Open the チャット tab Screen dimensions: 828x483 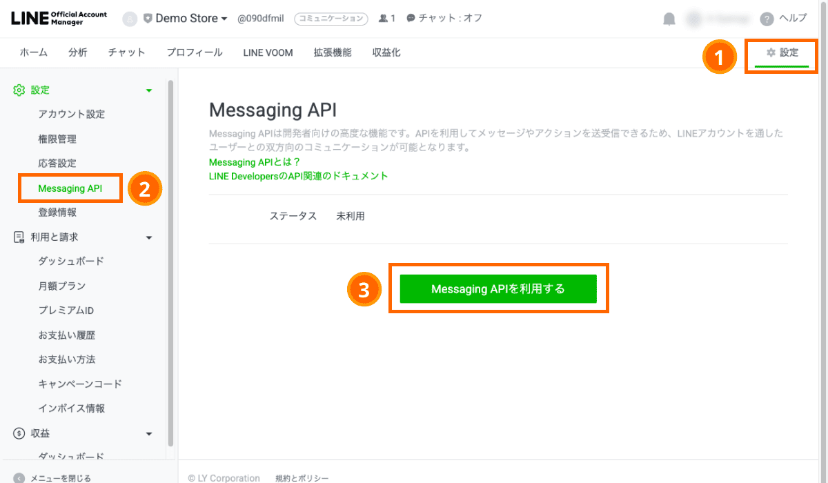coord(127,52)
